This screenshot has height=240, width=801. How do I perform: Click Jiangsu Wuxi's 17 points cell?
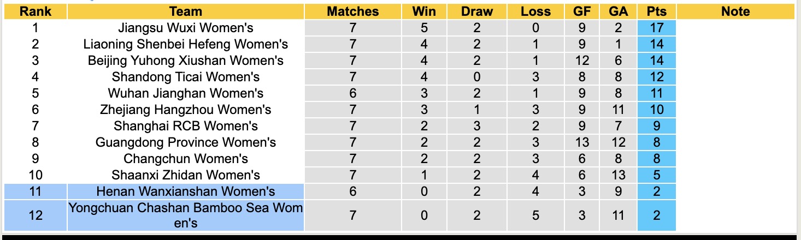coord(656,28)
